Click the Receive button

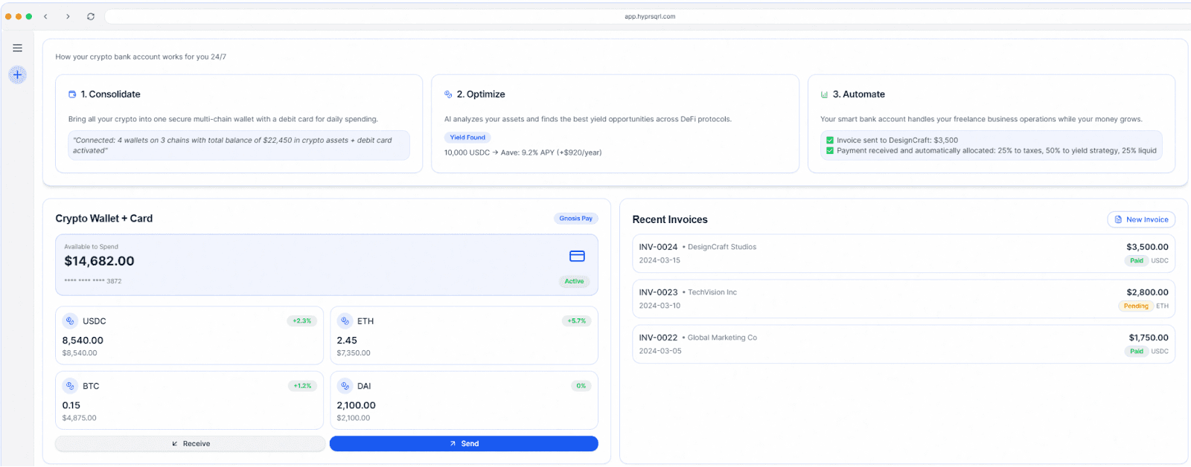191,444
